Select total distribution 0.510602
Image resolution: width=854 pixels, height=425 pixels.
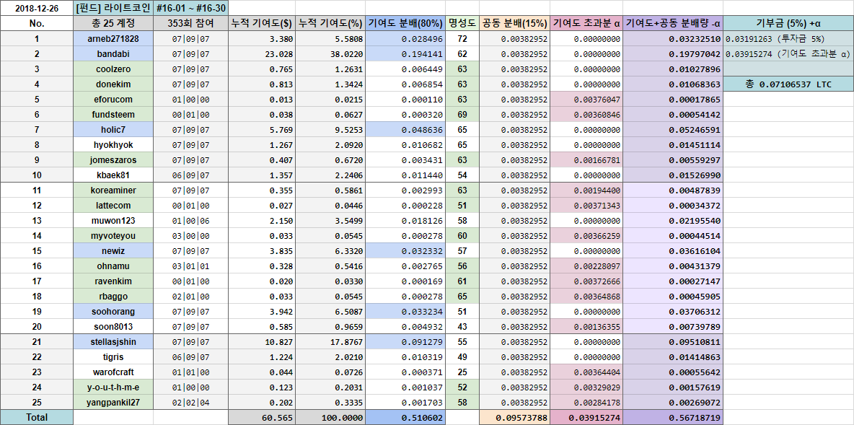[405, 417]
